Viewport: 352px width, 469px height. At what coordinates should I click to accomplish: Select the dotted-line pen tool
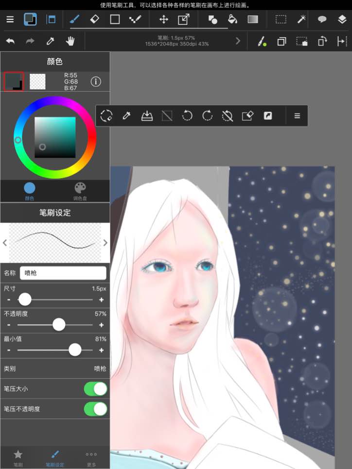[135, 19]
